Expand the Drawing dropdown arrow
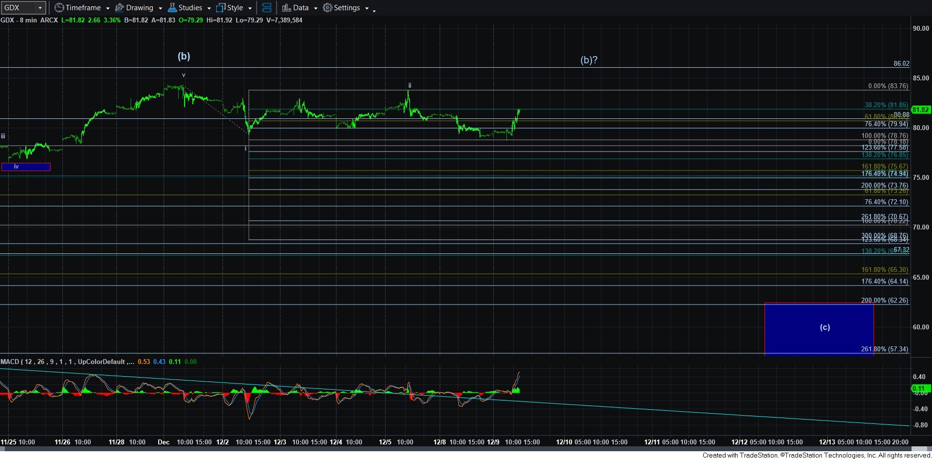Screen dimensions: 932x459 click(160, 8)
